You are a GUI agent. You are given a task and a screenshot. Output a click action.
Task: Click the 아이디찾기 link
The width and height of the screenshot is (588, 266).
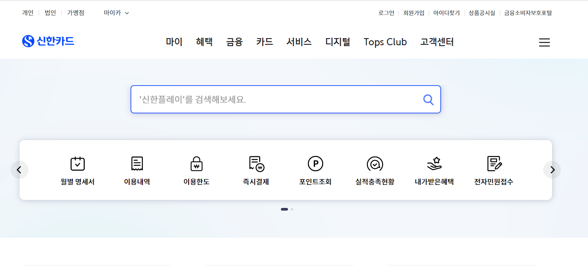coord(446,13)
